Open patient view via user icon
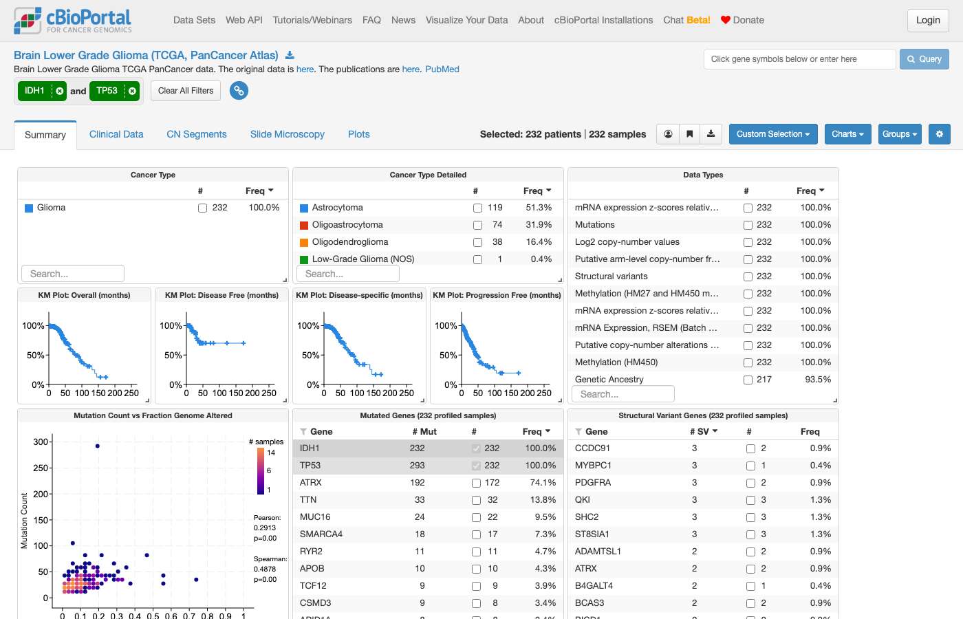The height and width of the screenshot is (619, 963). (x=668, y=134)
